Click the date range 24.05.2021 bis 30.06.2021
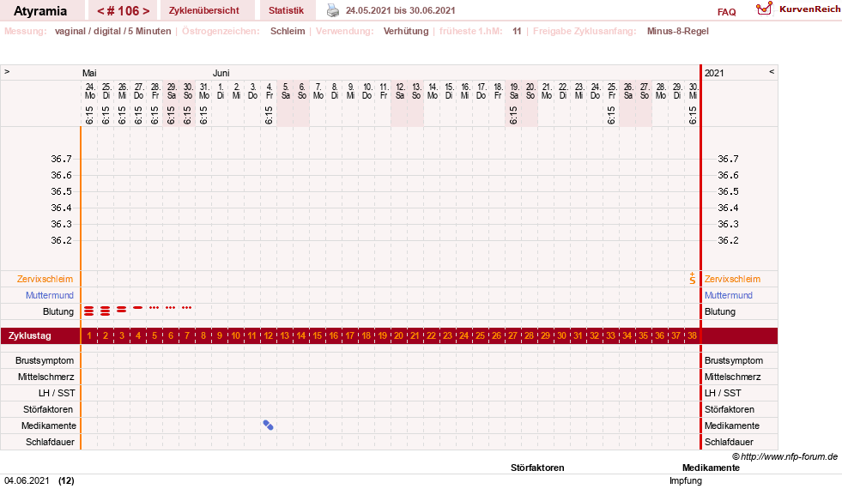842x501 pixels. [401, 10]
